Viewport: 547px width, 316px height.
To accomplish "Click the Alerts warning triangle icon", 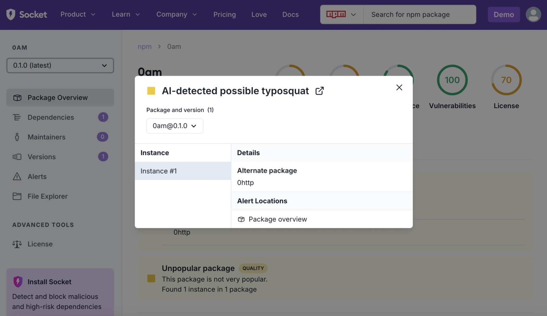I will pos(17,176).
